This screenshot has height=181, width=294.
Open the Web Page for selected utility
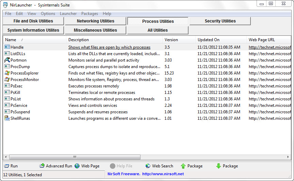tap(87, 166)
